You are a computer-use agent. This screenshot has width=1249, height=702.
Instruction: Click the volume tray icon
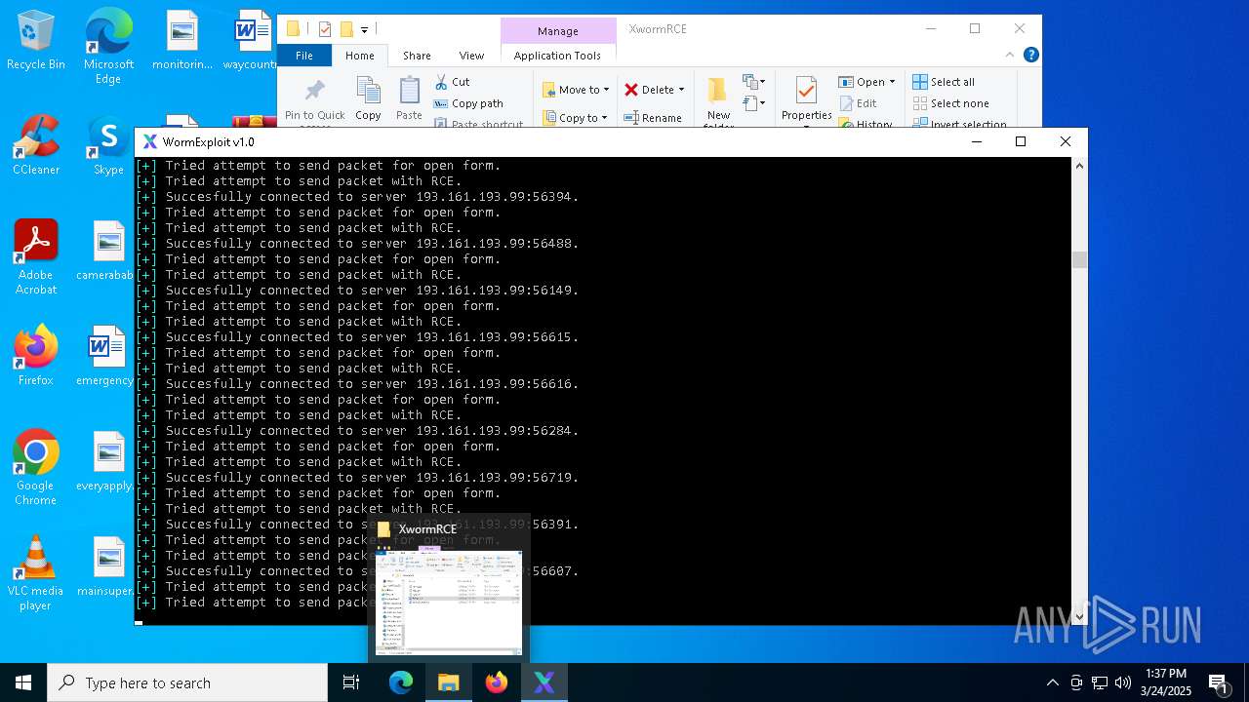click(1123, 682)
